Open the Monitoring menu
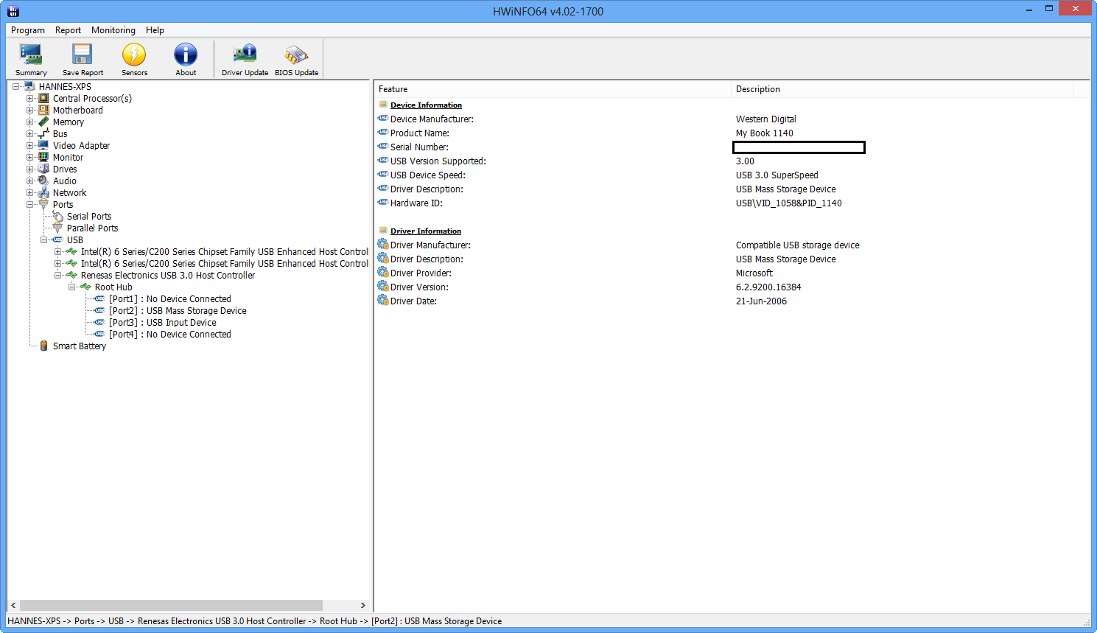The width and height of the screenshot is (1097, 633). [113, 30]
